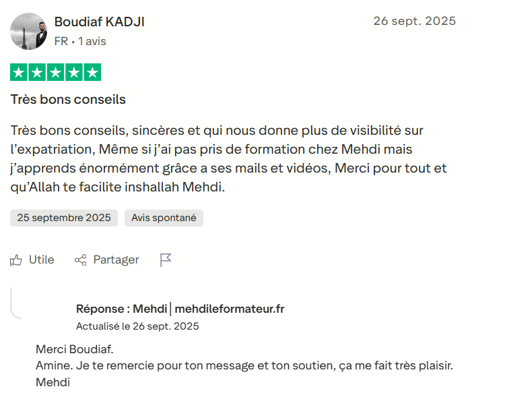Click the review body paragraph text
Image resolution: width=505 pixels, height=395 pixels.
point(229,158)
